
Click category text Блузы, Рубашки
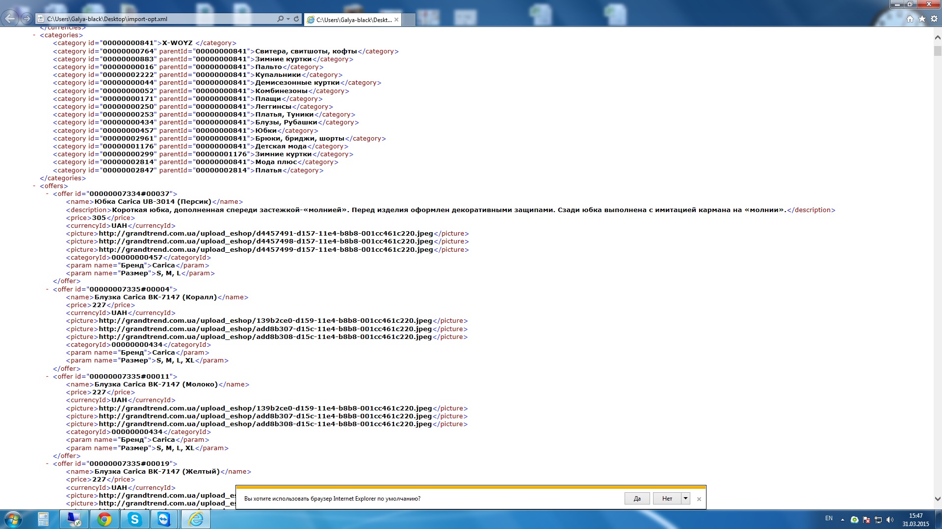(286, 122)
